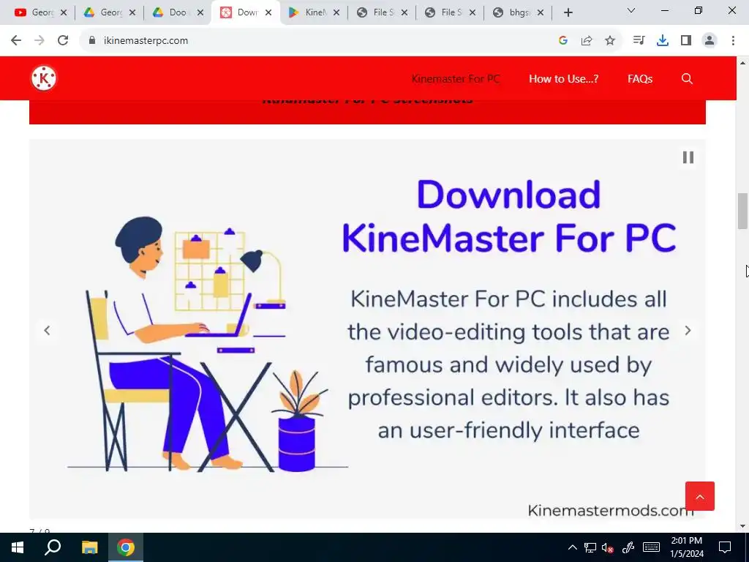Screen dimensions: 749x562
Task: Open File Explorer from the taskbar
Action: 89,547
